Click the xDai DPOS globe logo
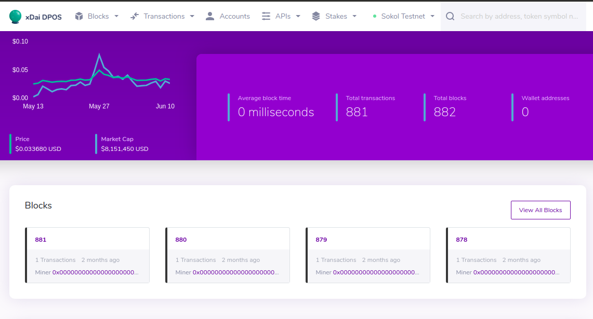The image size is (593, 319). tap(15, 17)
